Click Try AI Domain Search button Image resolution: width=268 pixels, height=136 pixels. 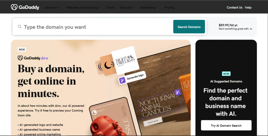(x=226, y=126)
